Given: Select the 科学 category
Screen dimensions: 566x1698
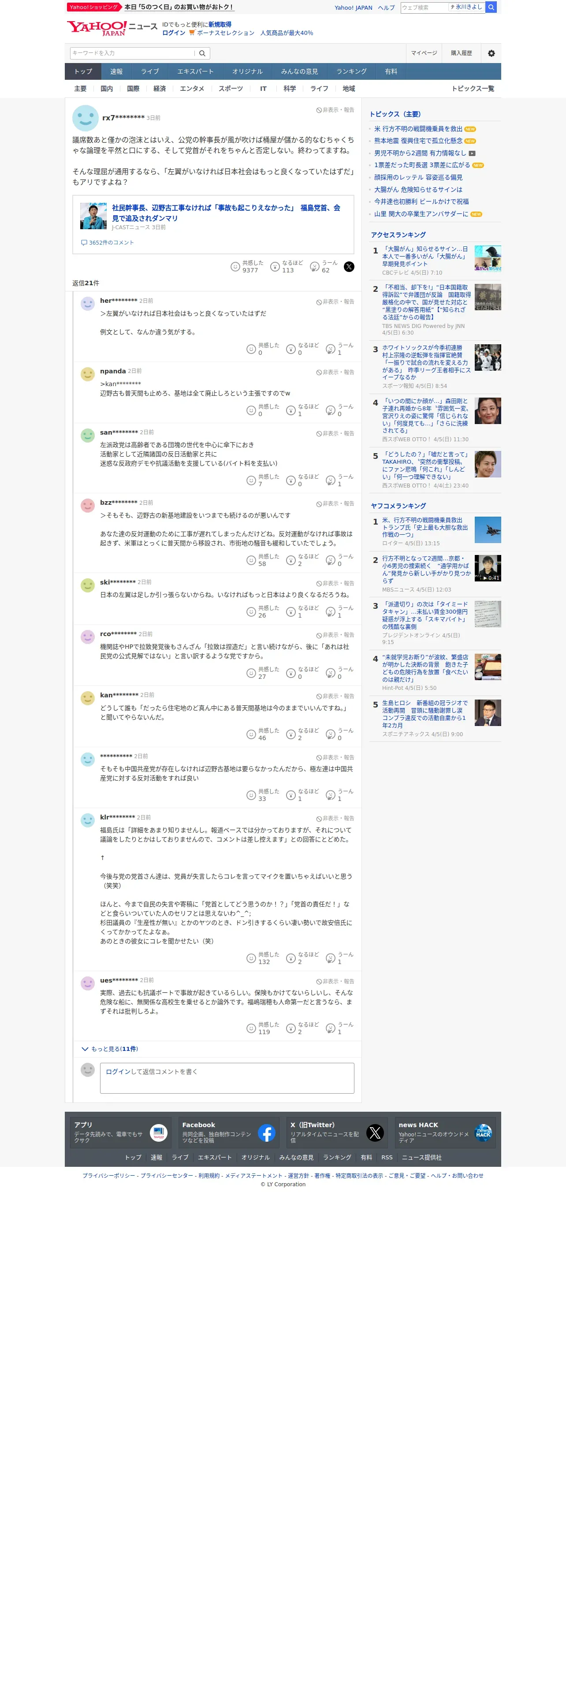Looking at the screenshot, I should (x=290, y=88).
